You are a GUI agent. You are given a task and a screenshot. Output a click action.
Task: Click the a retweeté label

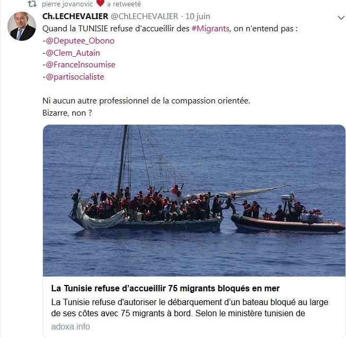tap(124, 4)
